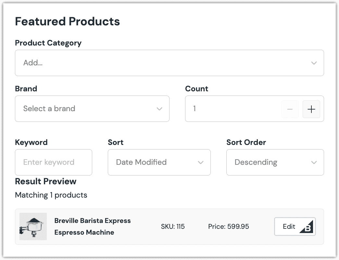This screenshot has height=260, width=339.
Task: Click the Sort dropdown chevron arrow
Action: pos(200,162)
